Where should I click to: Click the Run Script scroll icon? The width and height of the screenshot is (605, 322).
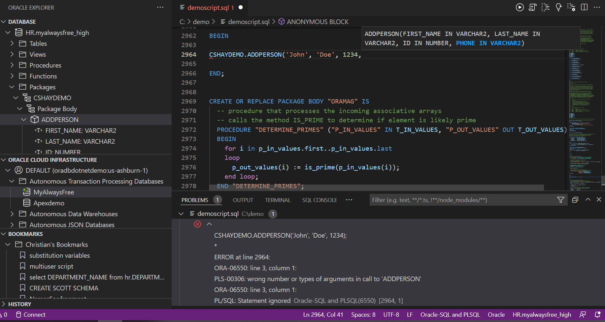coord(532,7)
